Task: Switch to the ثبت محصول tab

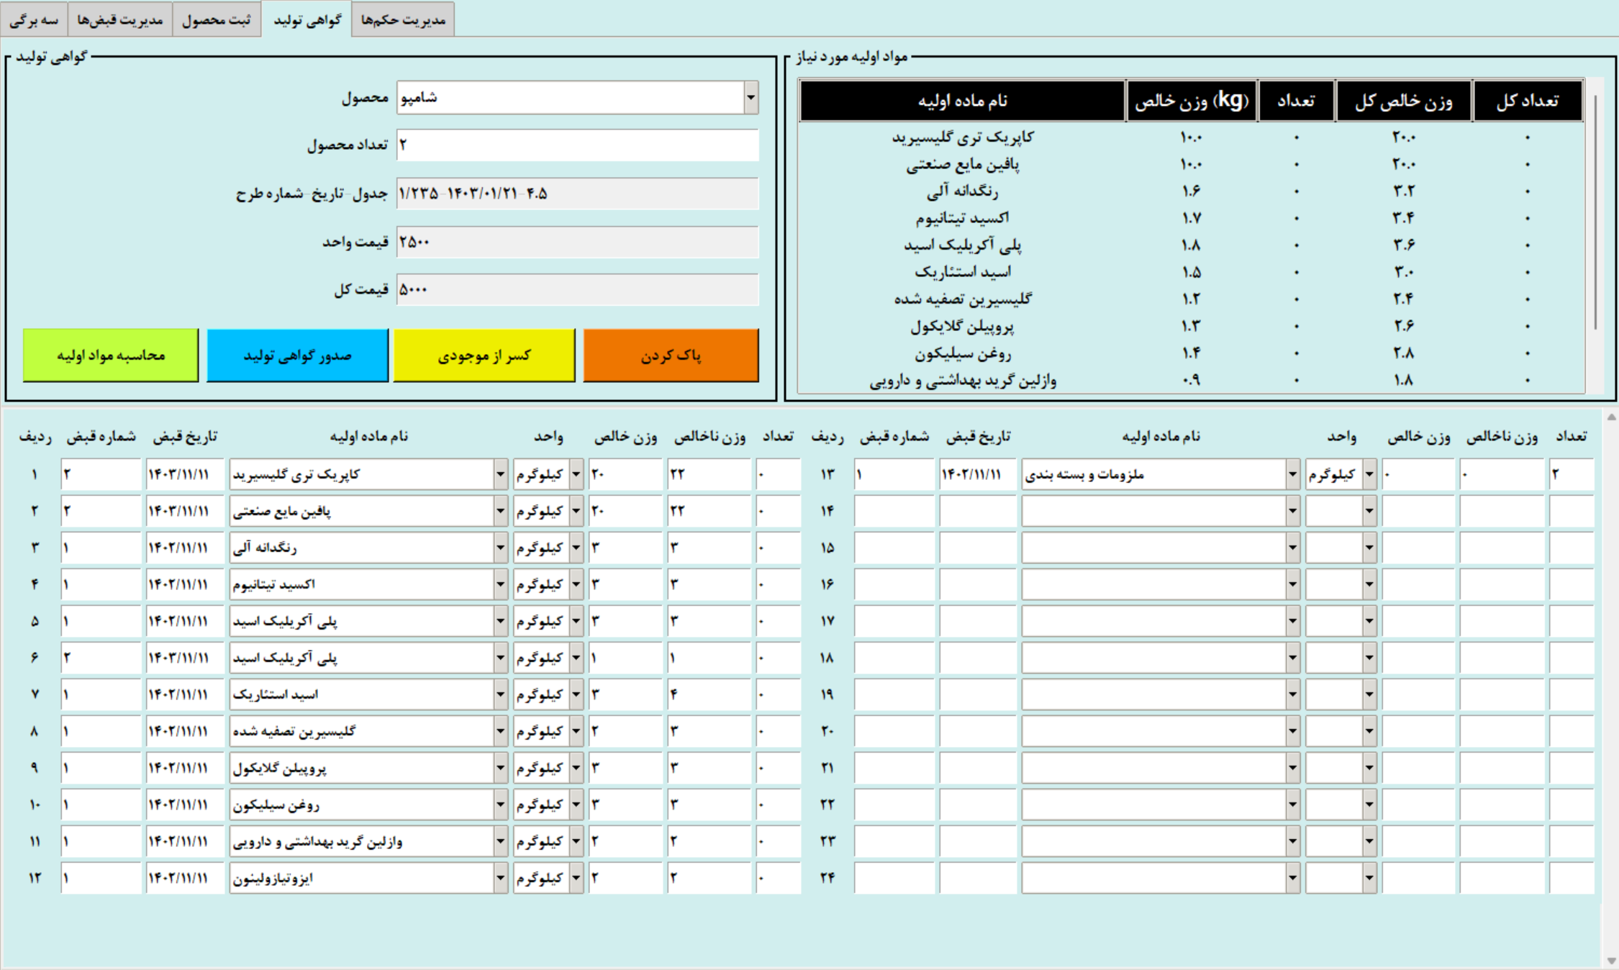Action: click(x=217, y=19)
